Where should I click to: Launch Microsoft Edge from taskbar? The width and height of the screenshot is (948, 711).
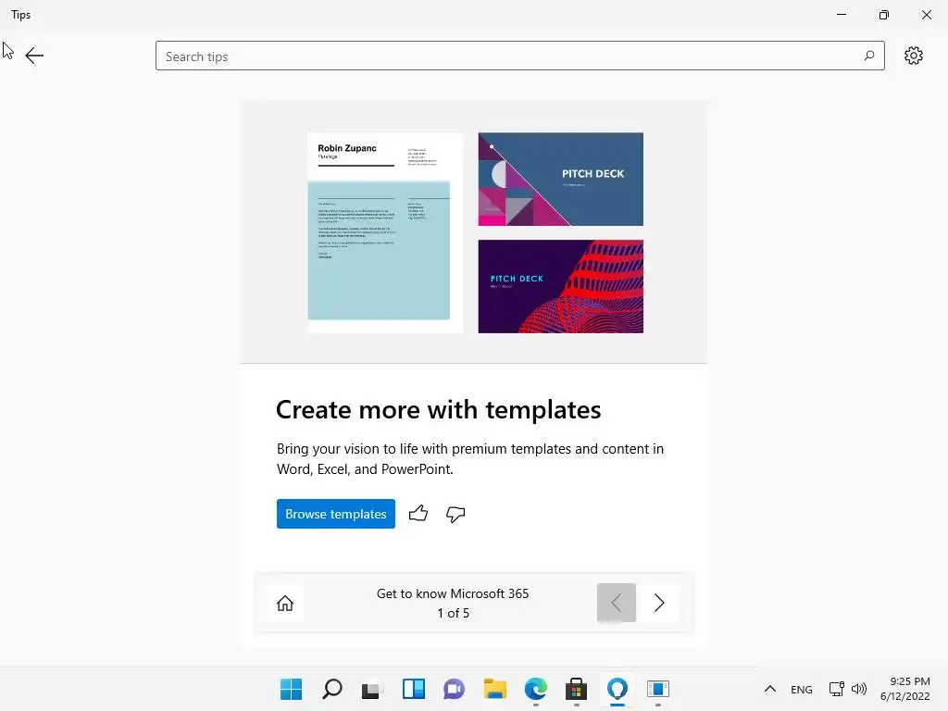(x=536, y=689)
